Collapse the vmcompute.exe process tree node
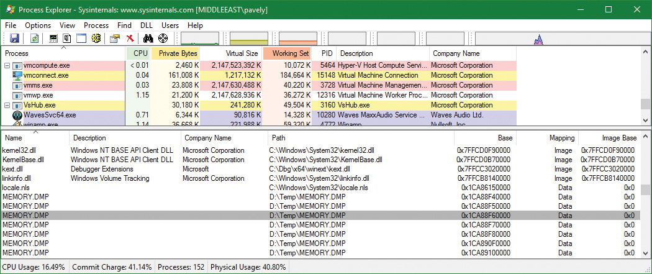The width and height of the screenshot is (652, 274). (x=7, y=65)
